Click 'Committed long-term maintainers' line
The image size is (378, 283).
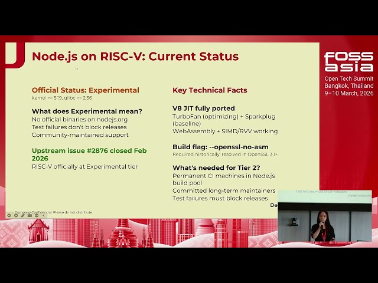tap(224, 190)
